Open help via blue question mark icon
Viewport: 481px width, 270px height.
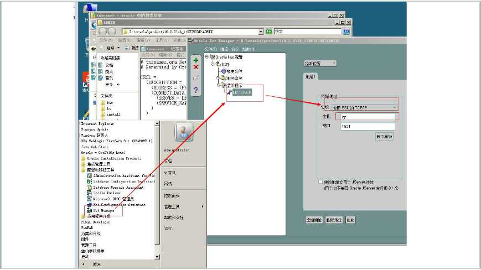click(196, 90)
